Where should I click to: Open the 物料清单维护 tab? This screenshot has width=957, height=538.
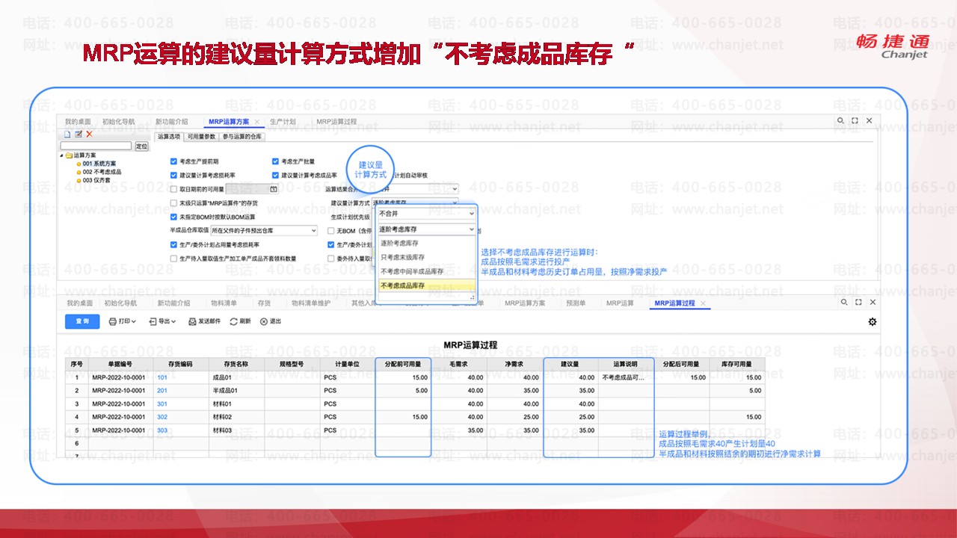coord(311,303)
